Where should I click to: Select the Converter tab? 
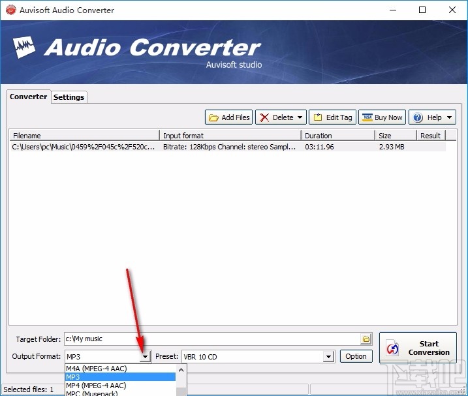pyautogui.click(x=28, y=97)
